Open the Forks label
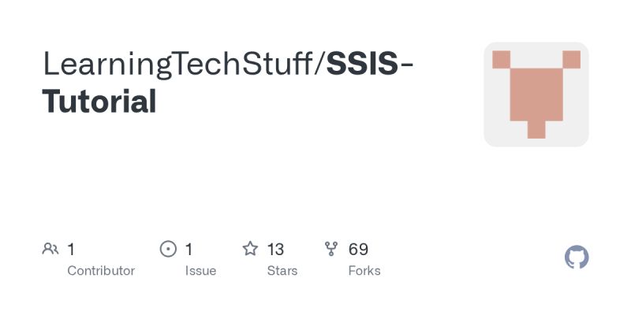Image resolution: width=631 pixels, height=315 pixels. point(364,271)
